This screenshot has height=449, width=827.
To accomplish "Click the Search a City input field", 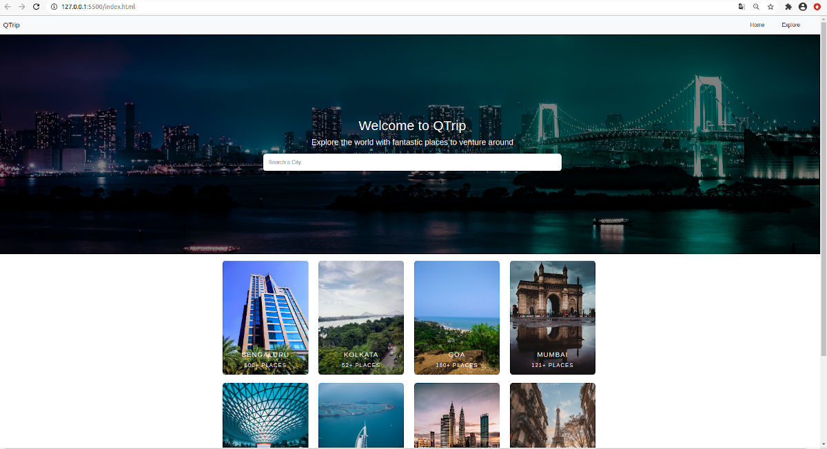I will [x=412, y=162].
